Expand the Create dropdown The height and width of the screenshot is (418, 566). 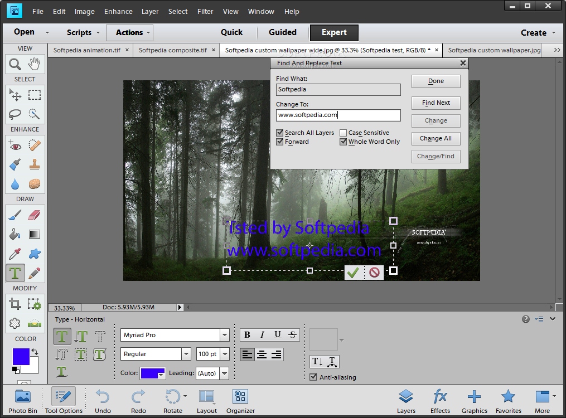tap(554, 32)
